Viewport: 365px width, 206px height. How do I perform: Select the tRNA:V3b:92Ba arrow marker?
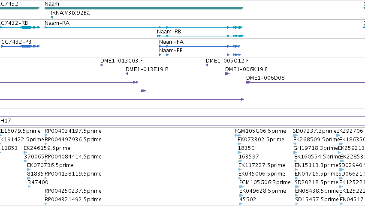(51, 17)
